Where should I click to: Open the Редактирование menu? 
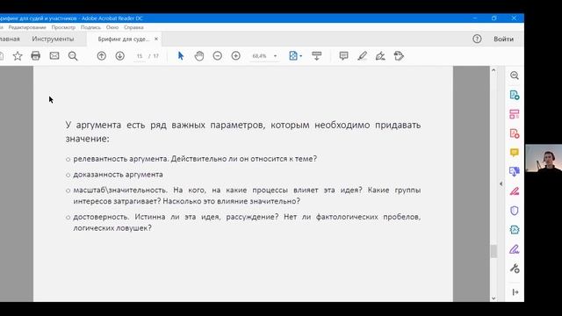pyautogui.click(x=27, y=27)
